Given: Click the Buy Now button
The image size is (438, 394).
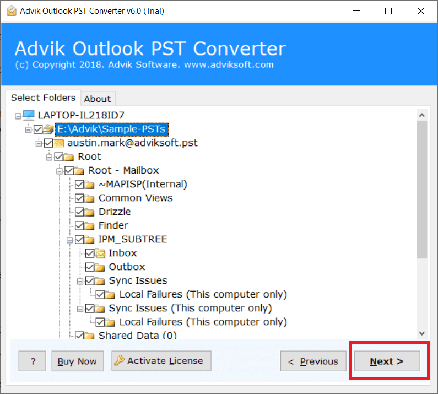Looking at the screenshot, I should pos(77,361).
